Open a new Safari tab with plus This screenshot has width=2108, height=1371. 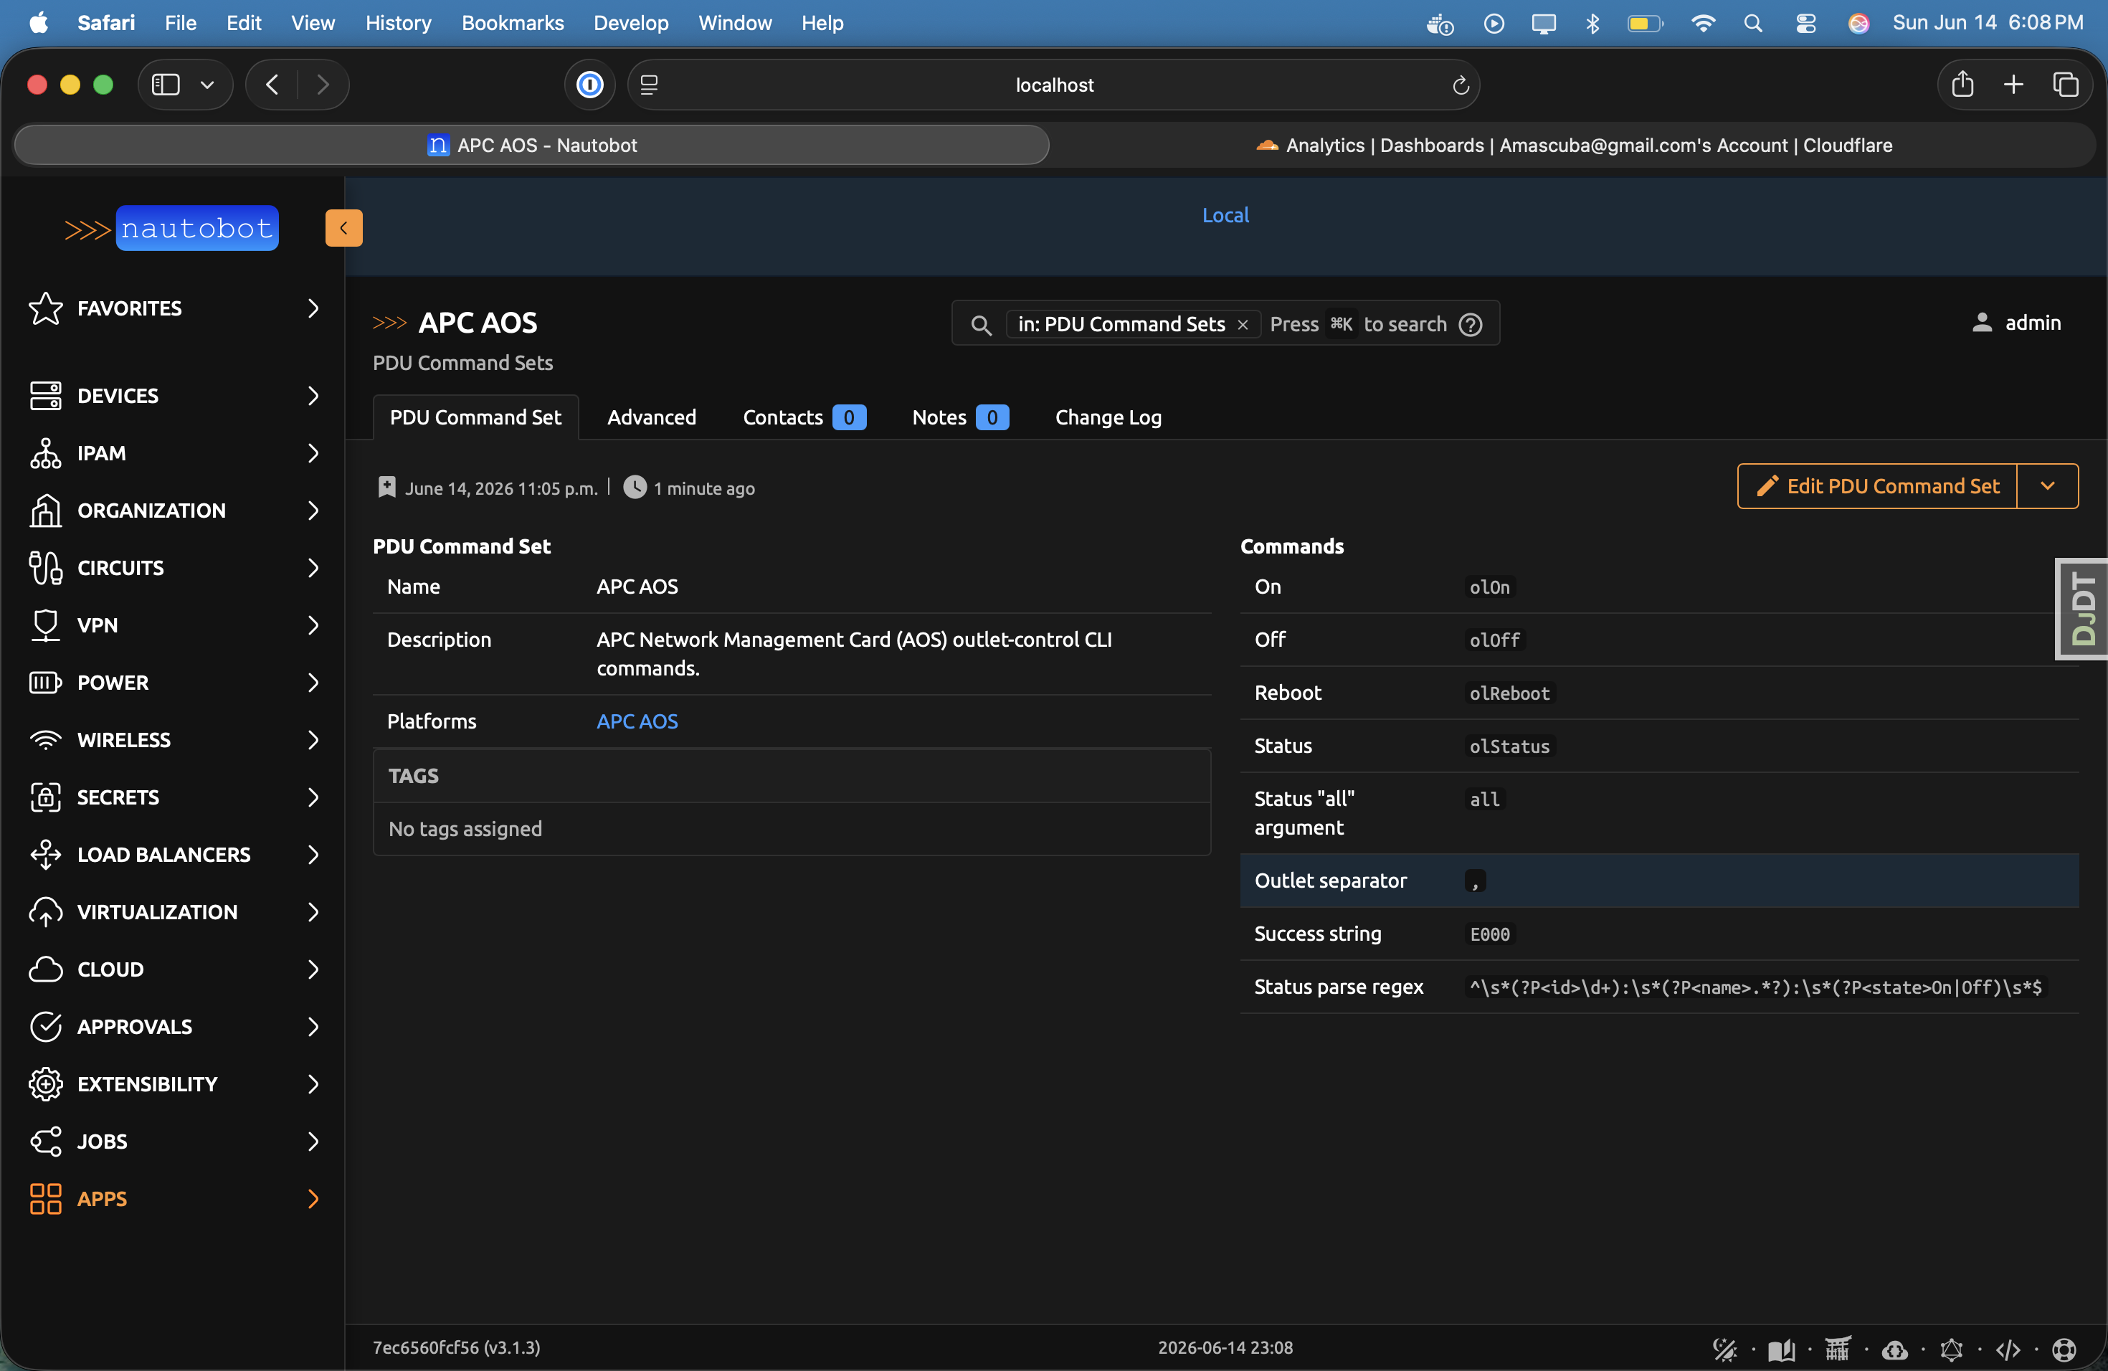2013,84
